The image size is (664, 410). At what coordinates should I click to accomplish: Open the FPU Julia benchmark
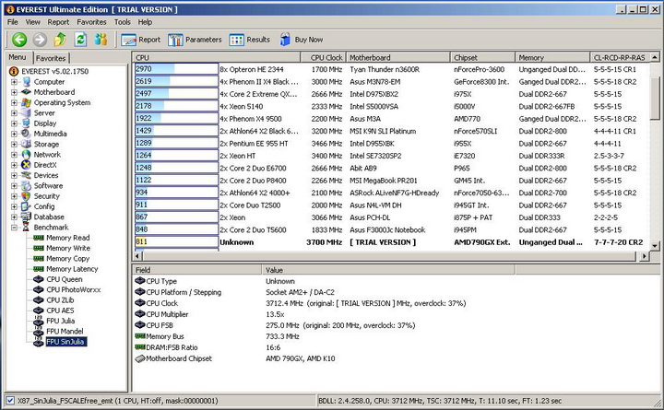[54, 321]
